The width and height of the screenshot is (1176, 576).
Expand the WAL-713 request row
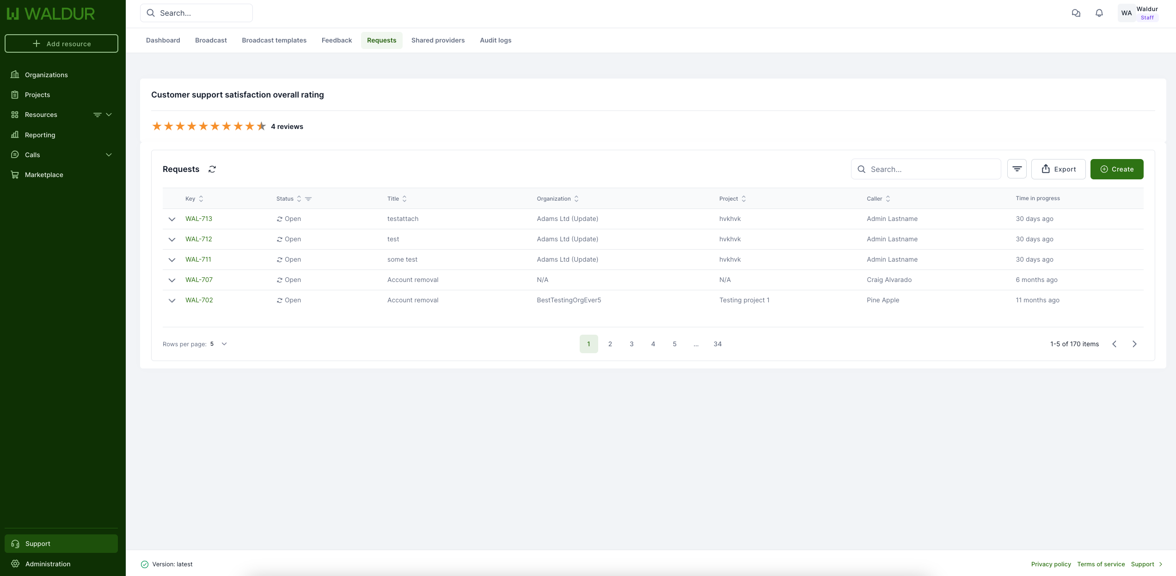point(172,219)
